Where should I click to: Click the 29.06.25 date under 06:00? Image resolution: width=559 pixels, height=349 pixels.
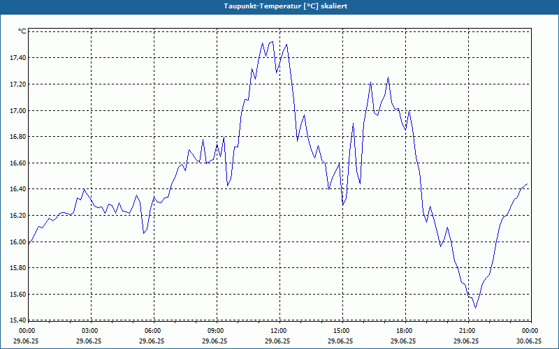[152, 341]
